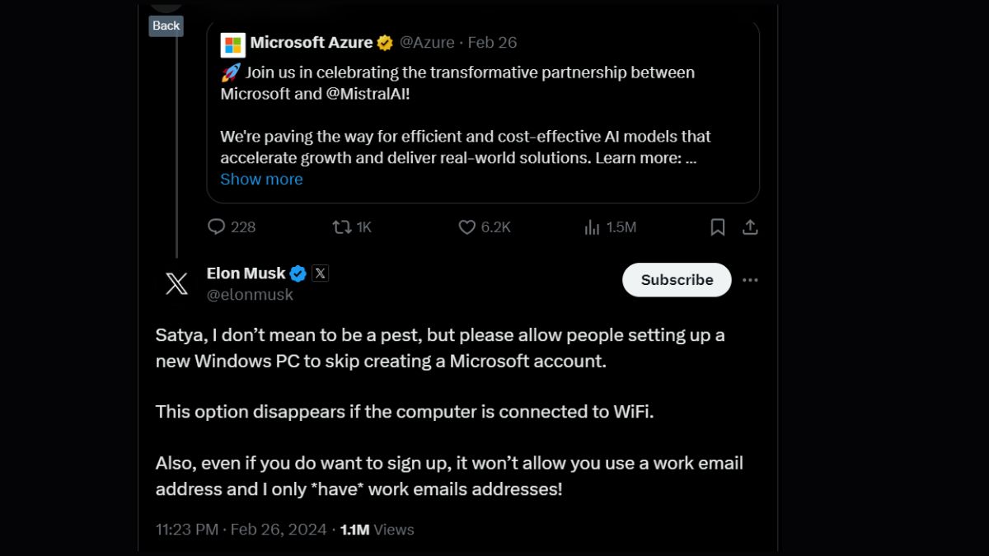Screen dimensions: 989x556
Task: Click the reply comment icon
Action: [x=217, y=227]
